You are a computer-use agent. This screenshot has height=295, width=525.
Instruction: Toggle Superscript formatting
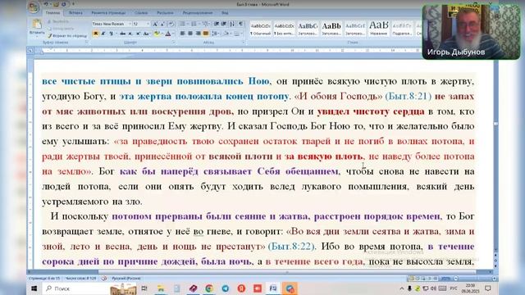pyautogui.click(x=138, y=34)
